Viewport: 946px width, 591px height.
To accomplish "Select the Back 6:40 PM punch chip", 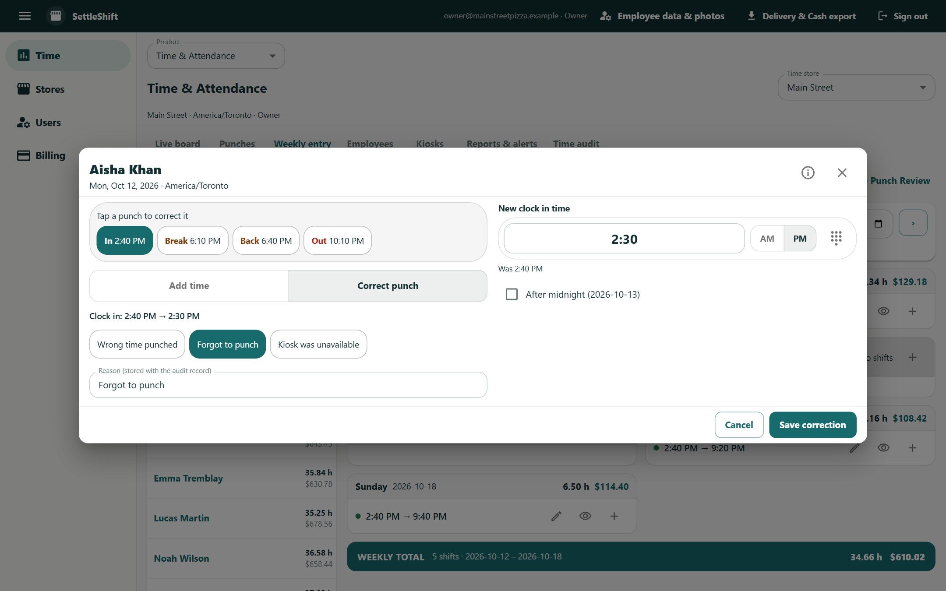I will tap(266, 240).
